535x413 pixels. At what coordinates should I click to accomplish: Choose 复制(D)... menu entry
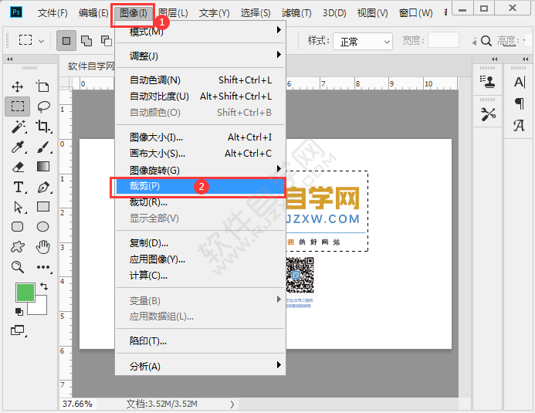200,243
